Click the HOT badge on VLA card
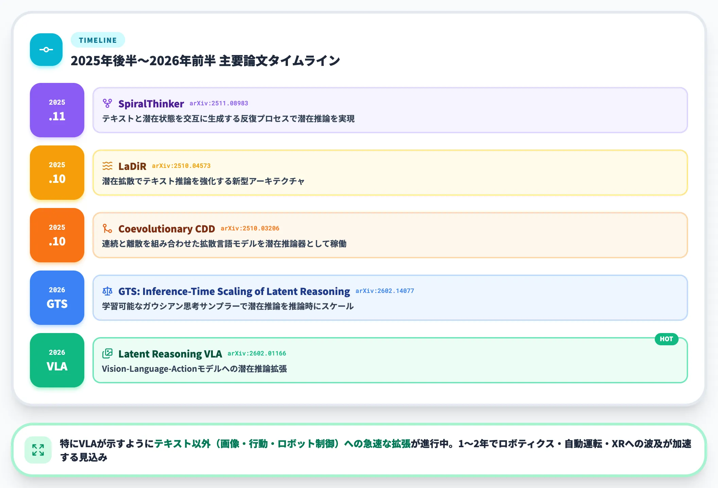Viewport: 718px width, 488px height. coord(666,339)
